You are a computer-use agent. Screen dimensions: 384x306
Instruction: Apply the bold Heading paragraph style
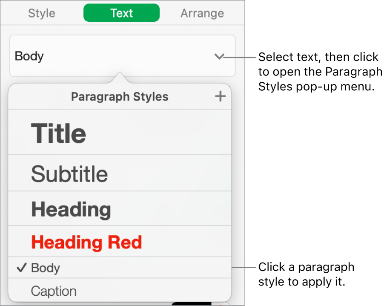tap(71, 210)
